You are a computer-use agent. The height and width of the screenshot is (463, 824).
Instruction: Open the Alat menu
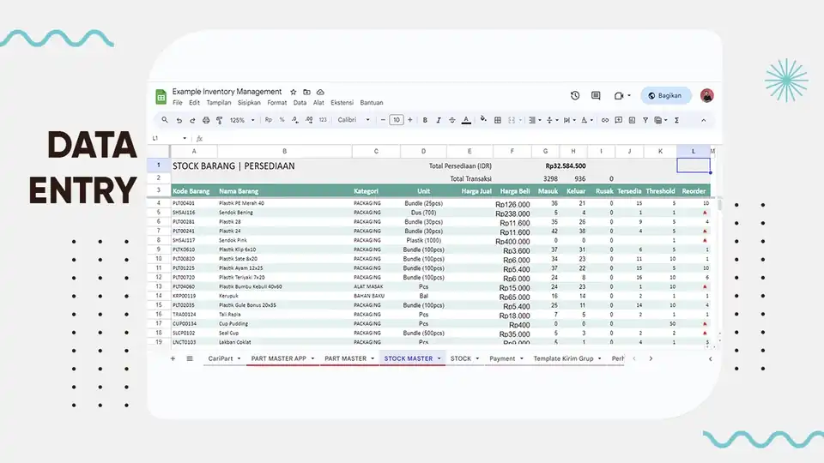click(x=318, y=103)
